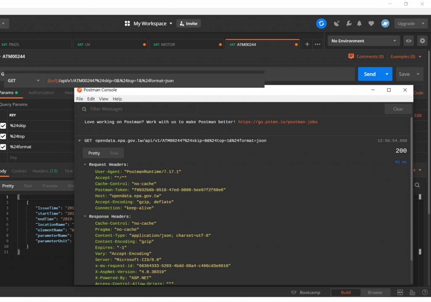Open response Headers (13) tab
The height and width of the screenshot is (302, 431).
pos(45,171)
